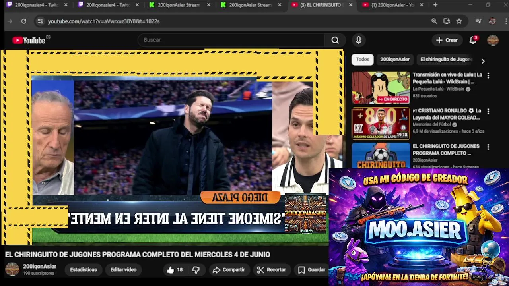The image size is (509, 286).
Task: Open options menu for the Lulu live stream
Action: [488, 75]
